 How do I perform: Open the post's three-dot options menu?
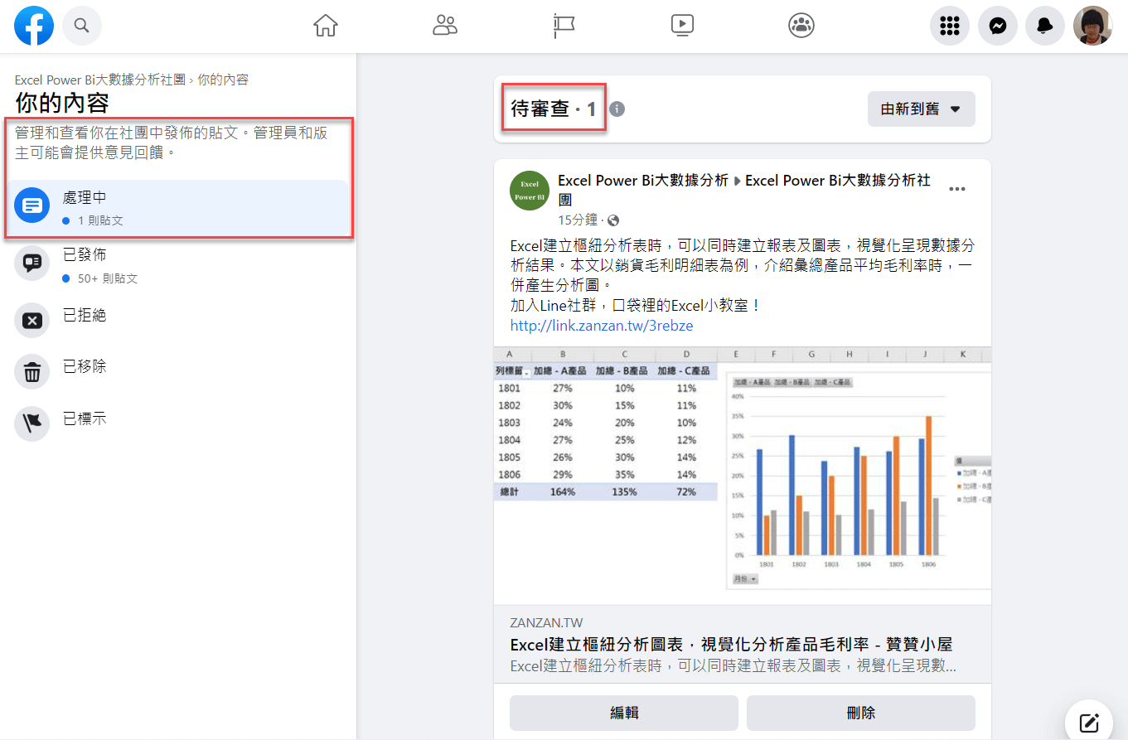click(956, 189)
